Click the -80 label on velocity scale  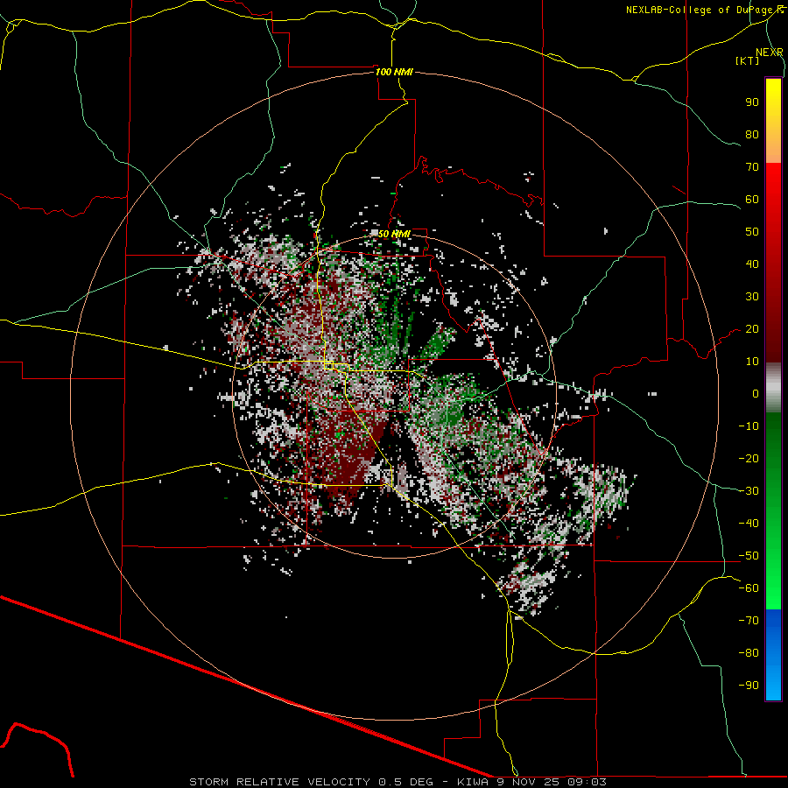(x=749, y=653)
